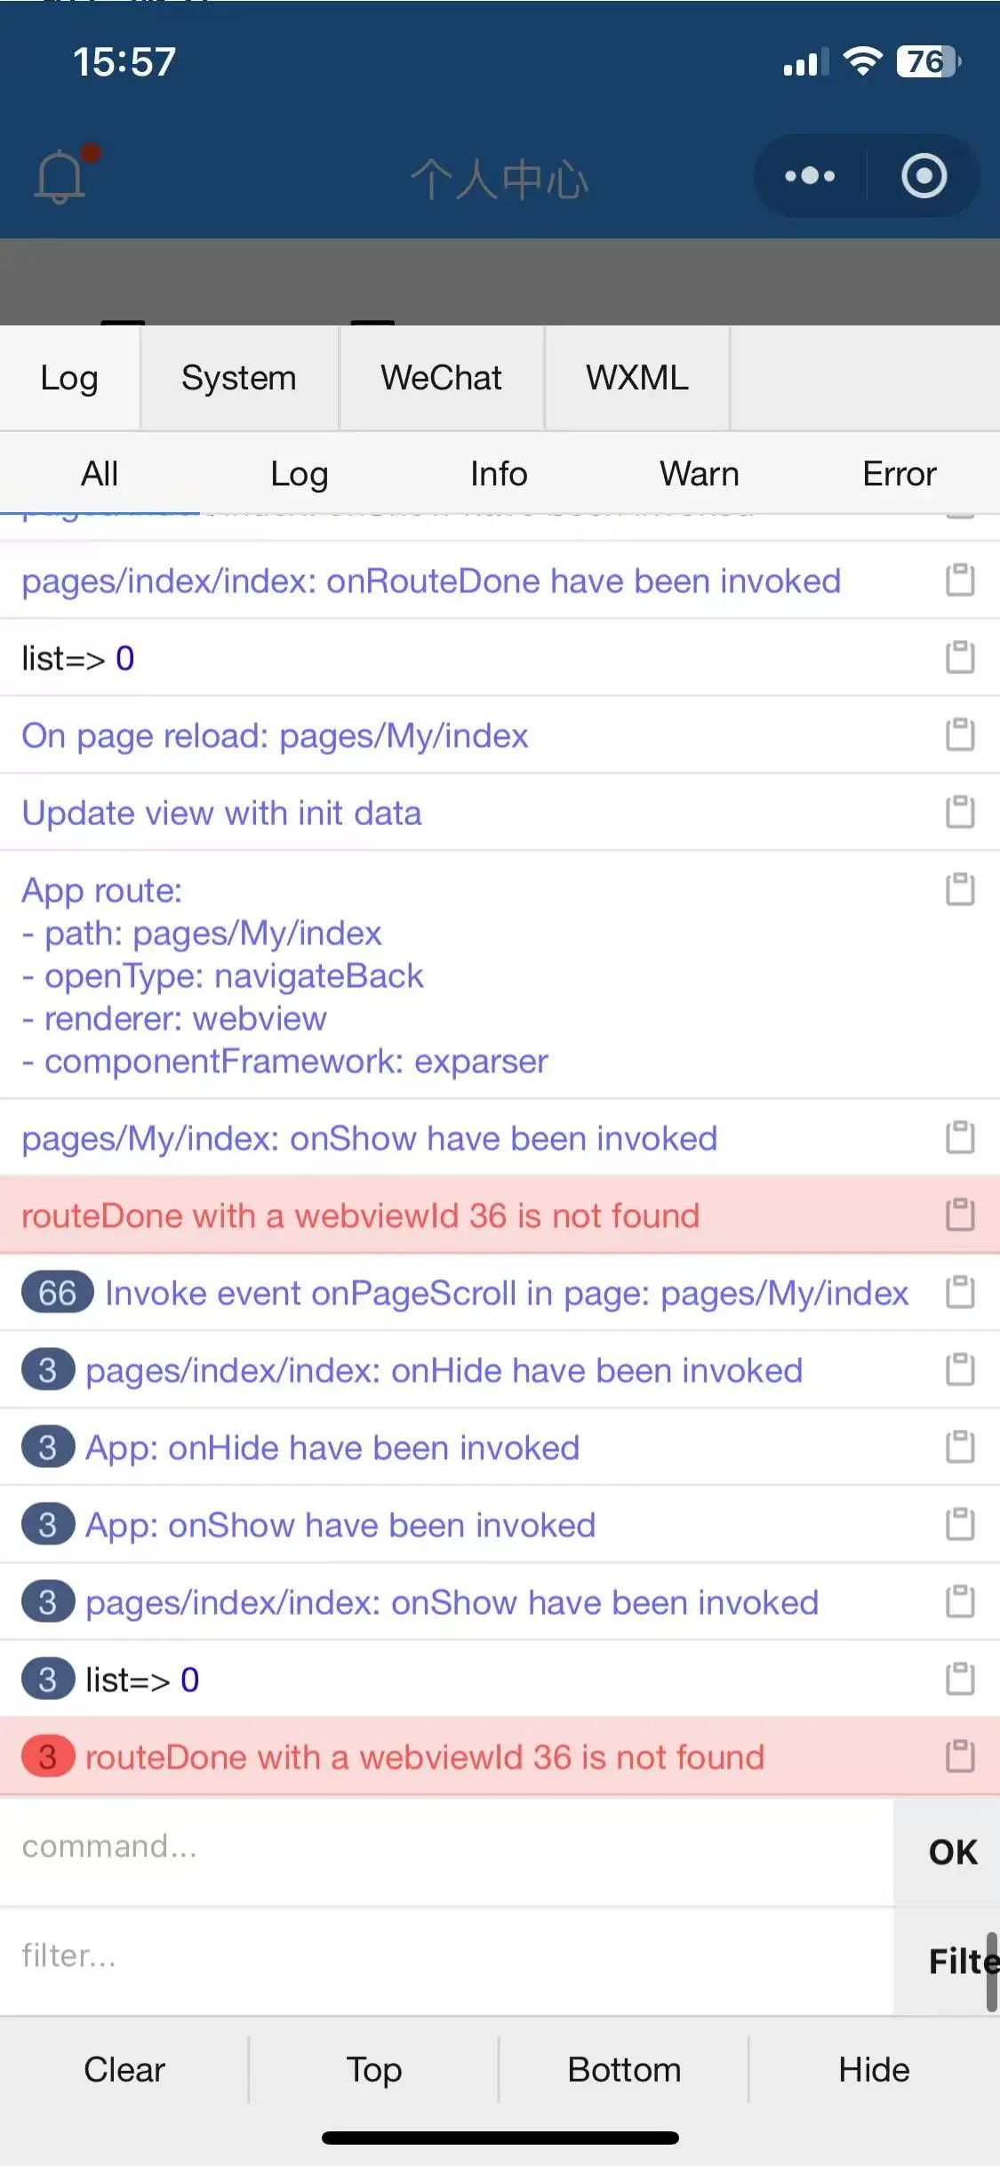The image size is (1000, 2166).
Task: Copy the onPageScroll event log entry
Action: pos(960,1293)
